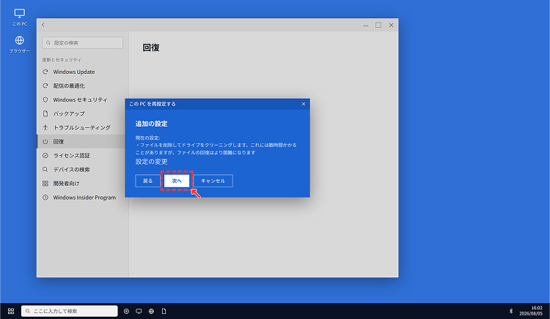Click the search icon beside デバイスの検索
This screenshot has height=319, width=550.
click(x=45, y=170)
